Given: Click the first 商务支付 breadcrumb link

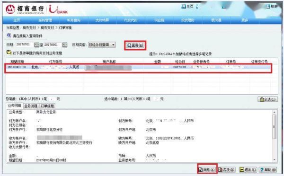Looking at the screenshot, I should tap(29, 28).
